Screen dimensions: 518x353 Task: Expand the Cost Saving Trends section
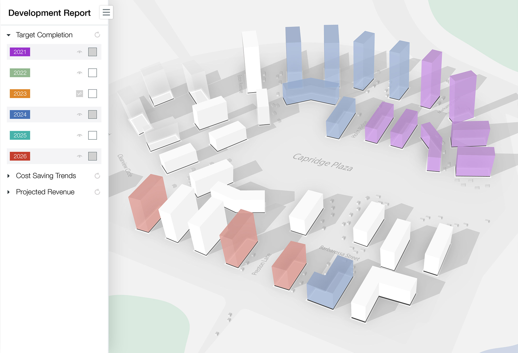click(x=9, y=176)
